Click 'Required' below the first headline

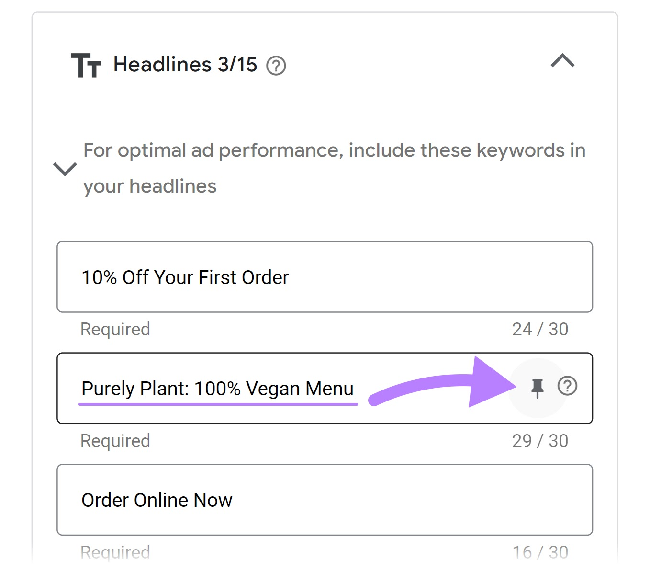115,329
